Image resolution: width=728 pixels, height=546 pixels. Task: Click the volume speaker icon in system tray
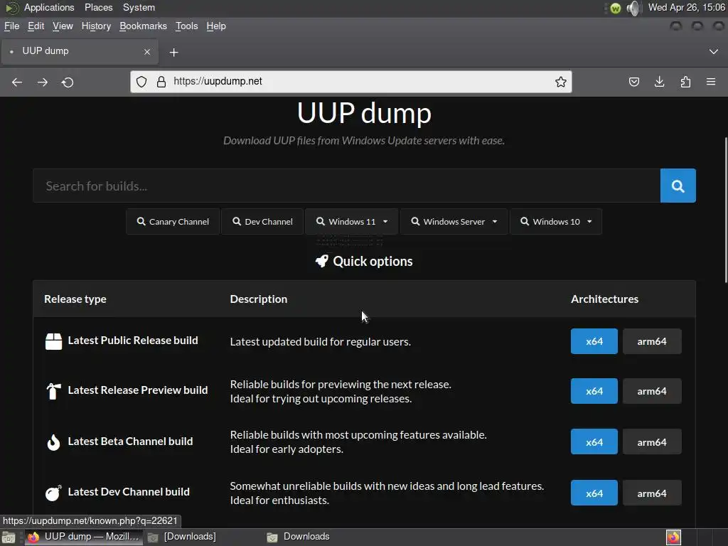pyautogui.click(x=633, y=8)
